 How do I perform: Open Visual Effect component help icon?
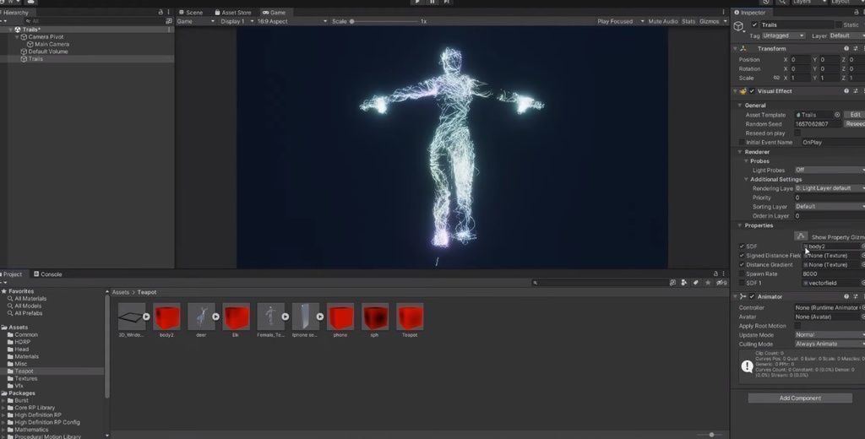coord(846,91)
